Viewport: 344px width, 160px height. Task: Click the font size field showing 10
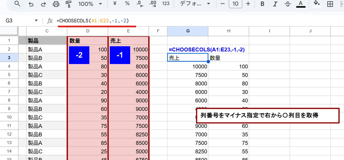click(x=235, y=4)
